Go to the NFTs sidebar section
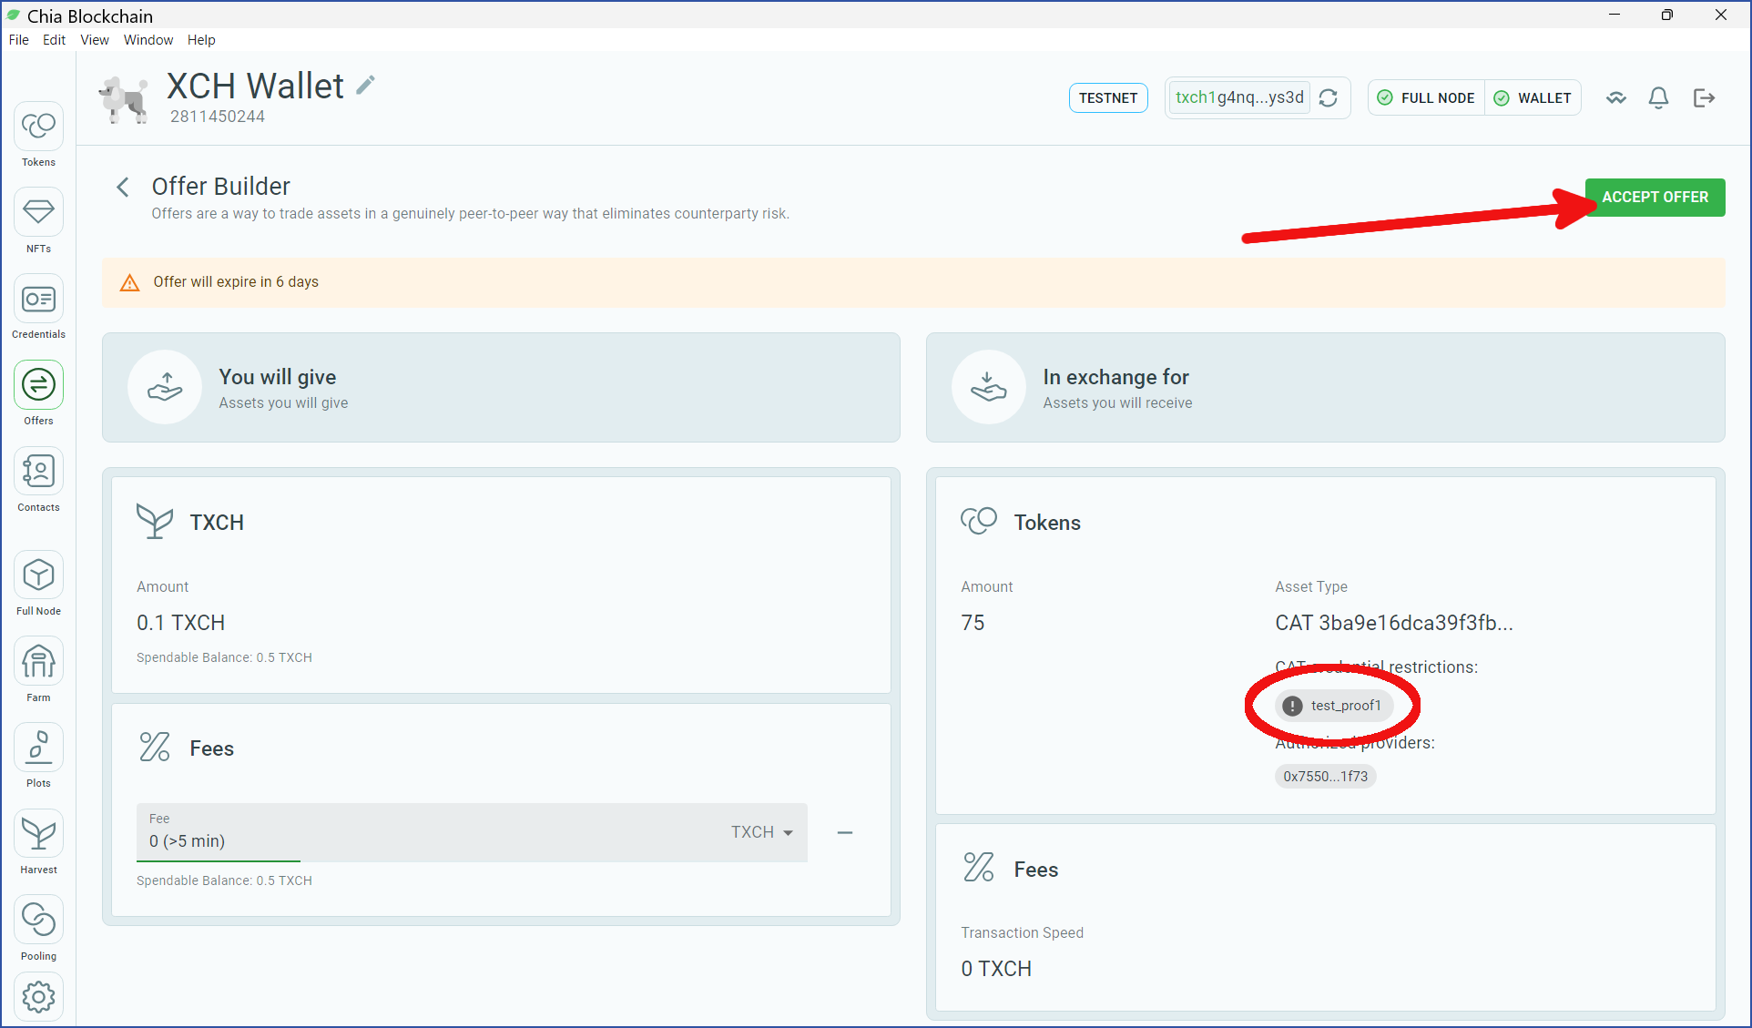Image resolution: width=1752 pixels, height=1028 pixels. pos(38,221)
